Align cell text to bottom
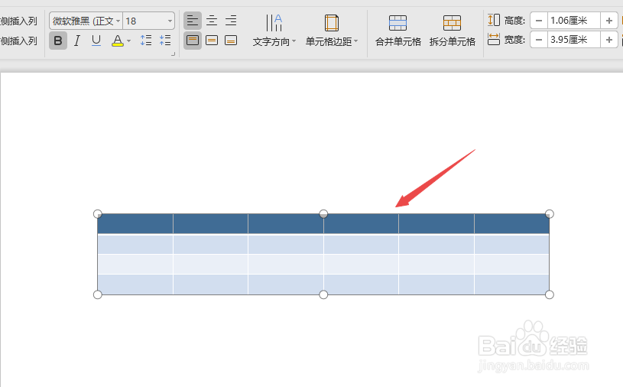The height and width of the screenshot is (387, 623). tap(231, 40)
